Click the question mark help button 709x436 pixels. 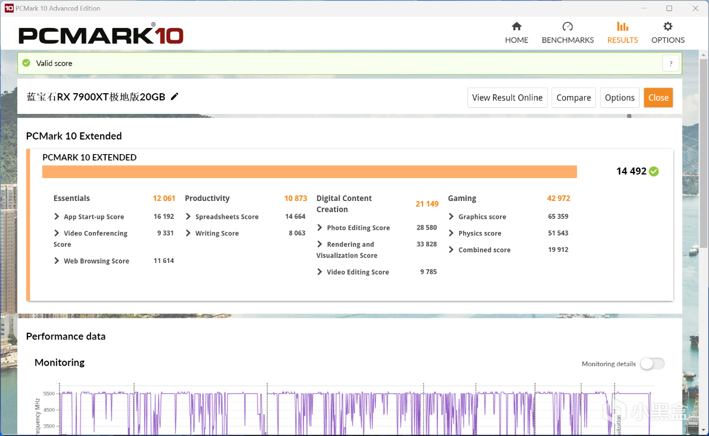click(x=671, y=63)
